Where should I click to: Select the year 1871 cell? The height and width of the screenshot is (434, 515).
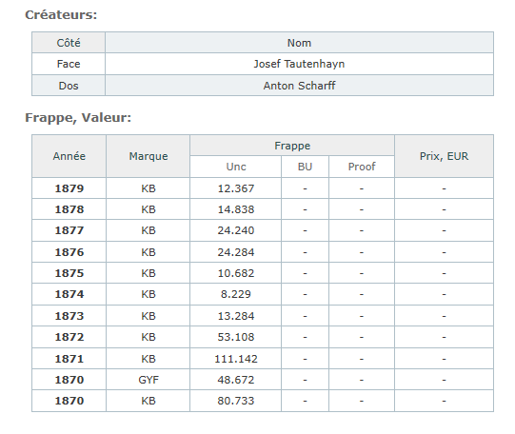(x=69, y=359)
